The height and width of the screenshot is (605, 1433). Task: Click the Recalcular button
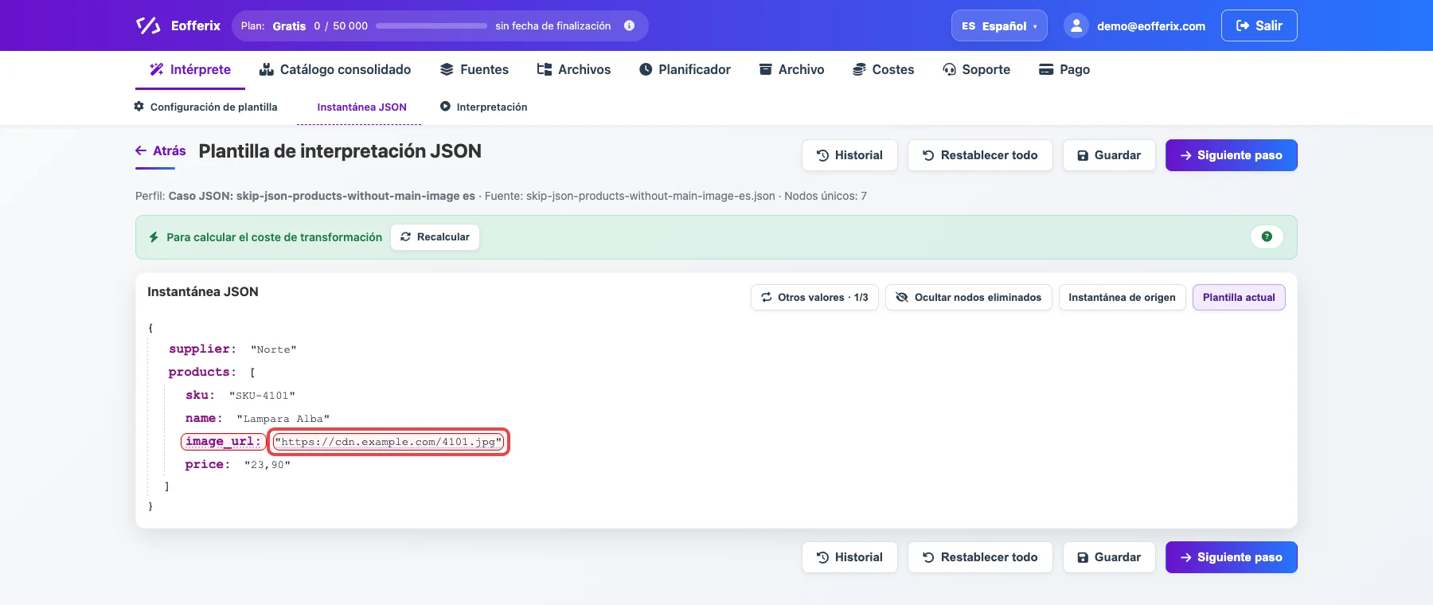click(x=435, y=237)
